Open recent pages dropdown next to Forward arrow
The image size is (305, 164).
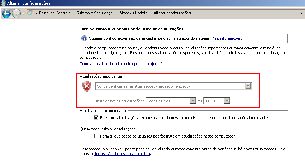point(23,13)
